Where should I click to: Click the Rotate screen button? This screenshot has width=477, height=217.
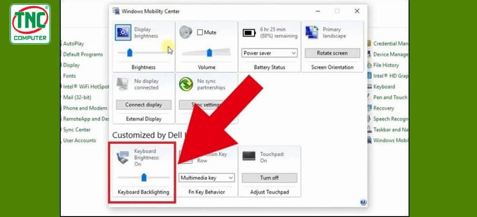pyautogui.click(x=332, y=53)
